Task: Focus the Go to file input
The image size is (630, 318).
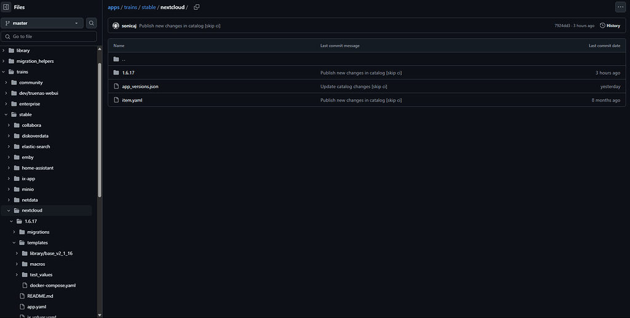Action: click(x=49, y=36)
